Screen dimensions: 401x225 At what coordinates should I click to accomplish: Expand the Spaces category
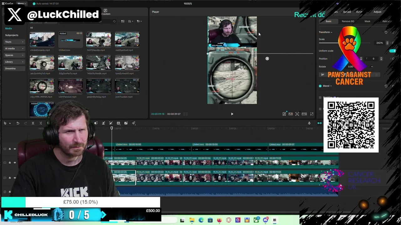(x=14, y=55)
